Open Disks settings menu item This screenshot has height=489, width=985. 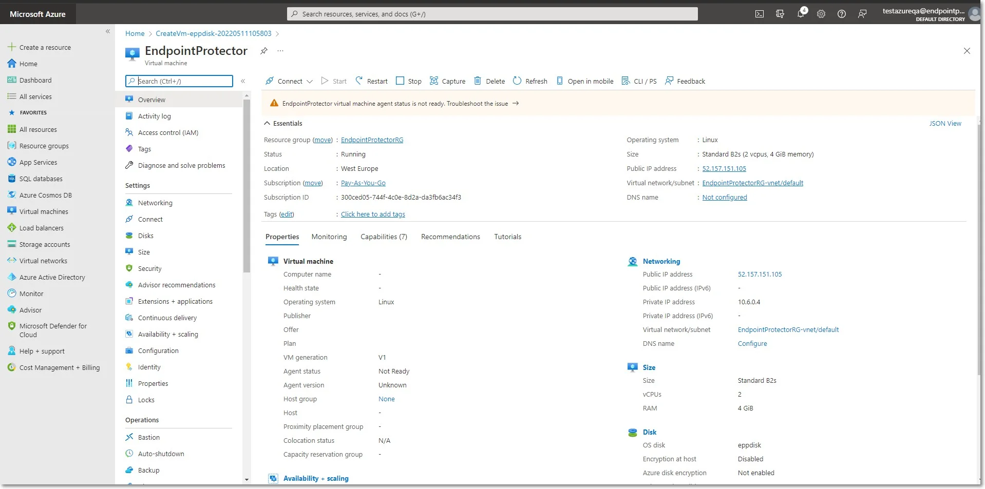point(145,236)
